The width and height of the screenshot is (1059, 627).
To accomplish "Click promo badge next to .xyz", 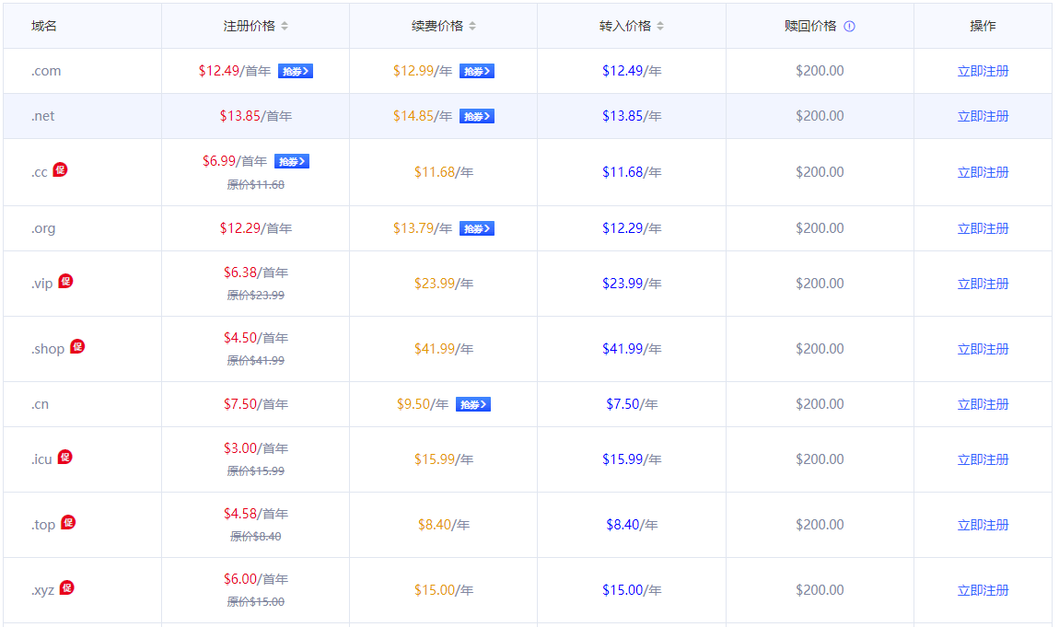I will click(x=67, y=587).
